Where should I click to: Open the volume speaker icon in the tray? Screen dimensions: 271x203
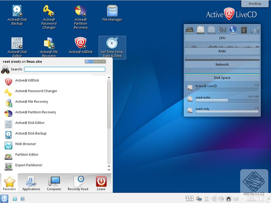[x=214, y=199]
